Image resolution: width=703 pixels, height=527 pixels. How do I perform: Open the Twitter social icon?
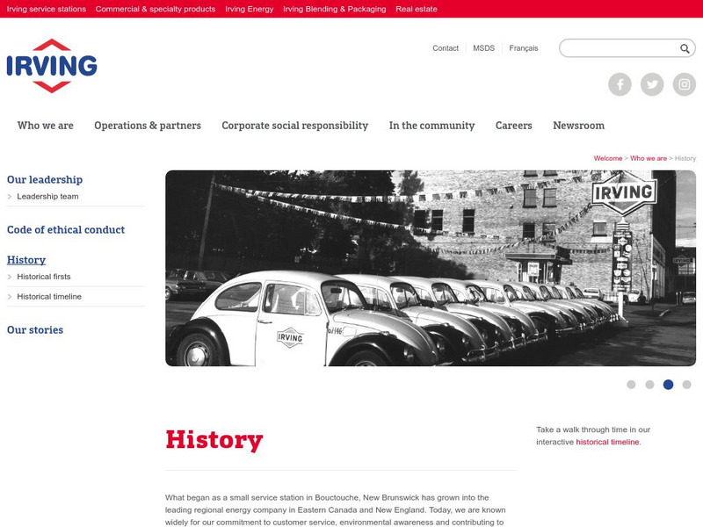652,84
